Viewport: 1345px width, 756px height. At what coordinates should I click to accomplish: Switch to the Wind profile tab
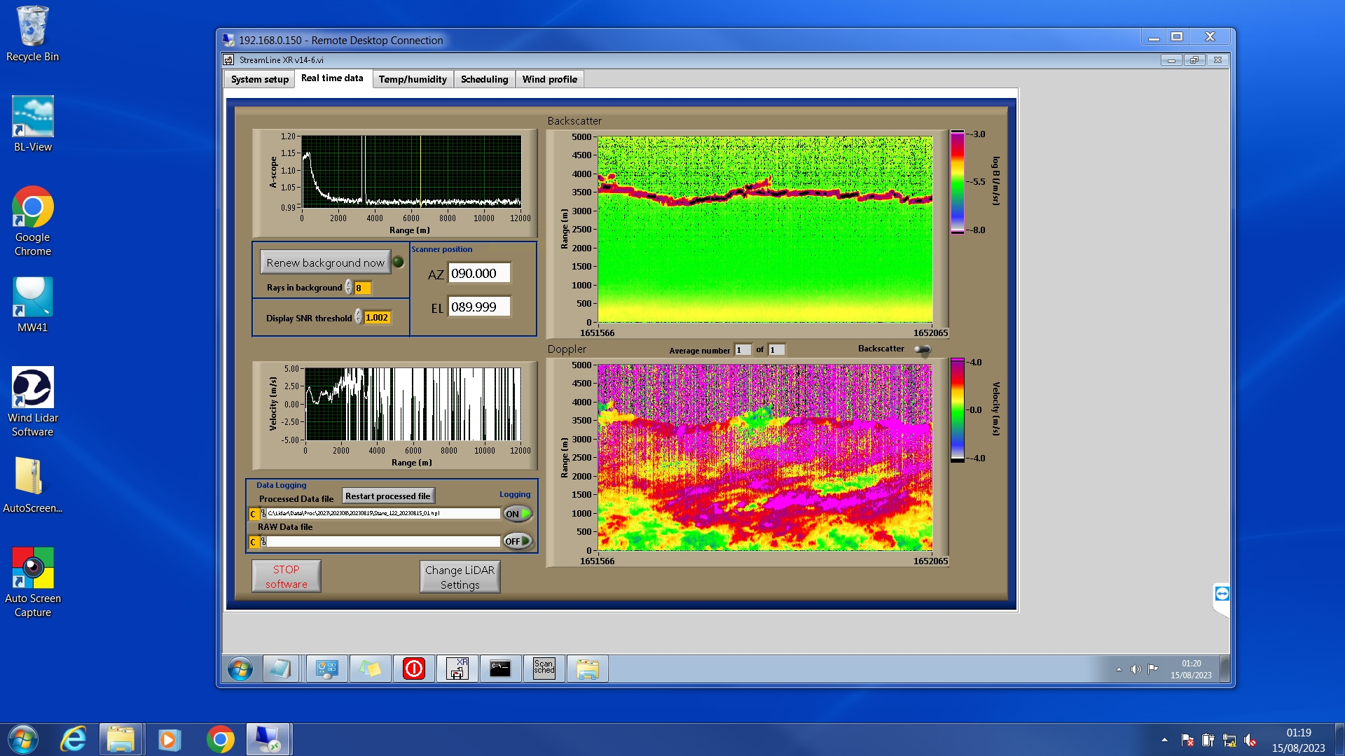(x=549, y=79)
